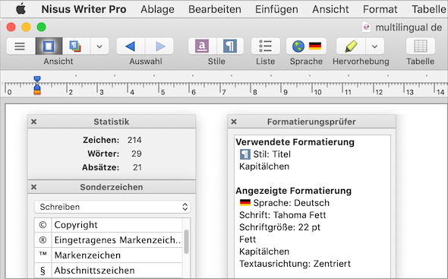Screen dimensions: 448x279
Task: Select 'Schriftgröße: 22 pt' entry
Action: click(x=279, y=227)
